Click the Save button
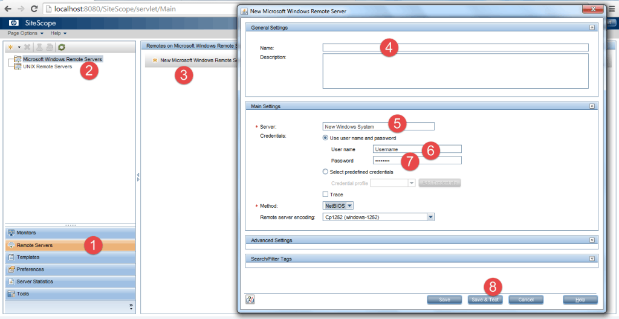Screen dimensions: 619x319 tap(444, 300)
